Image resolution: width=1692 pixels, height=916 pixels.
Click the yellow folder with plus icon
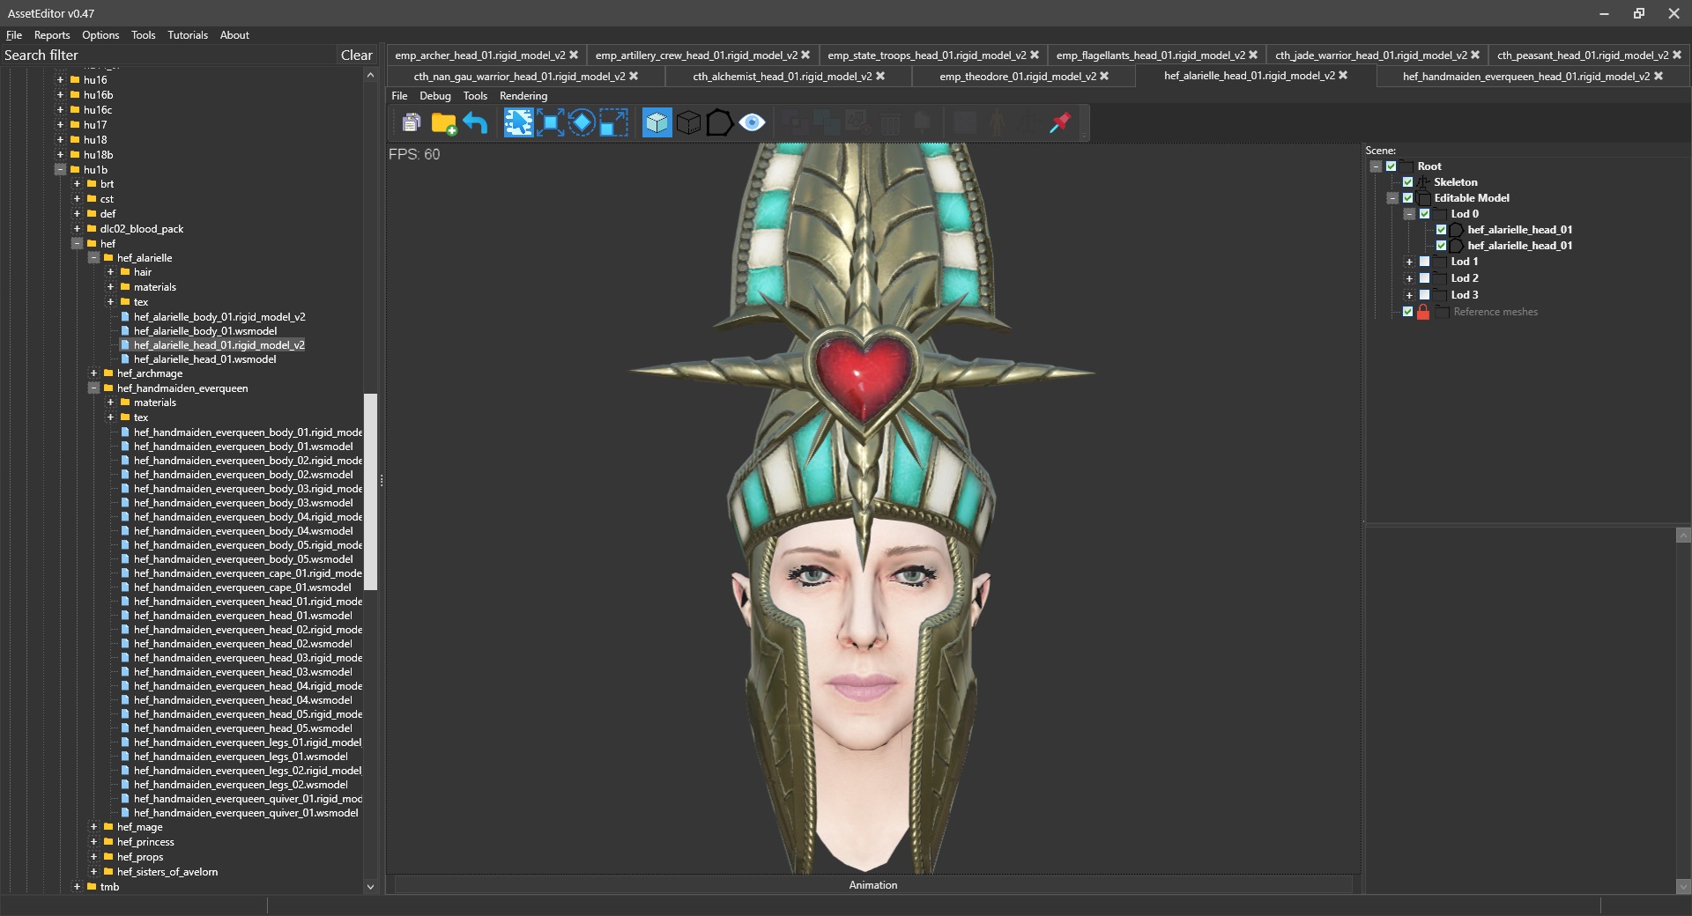443,123
